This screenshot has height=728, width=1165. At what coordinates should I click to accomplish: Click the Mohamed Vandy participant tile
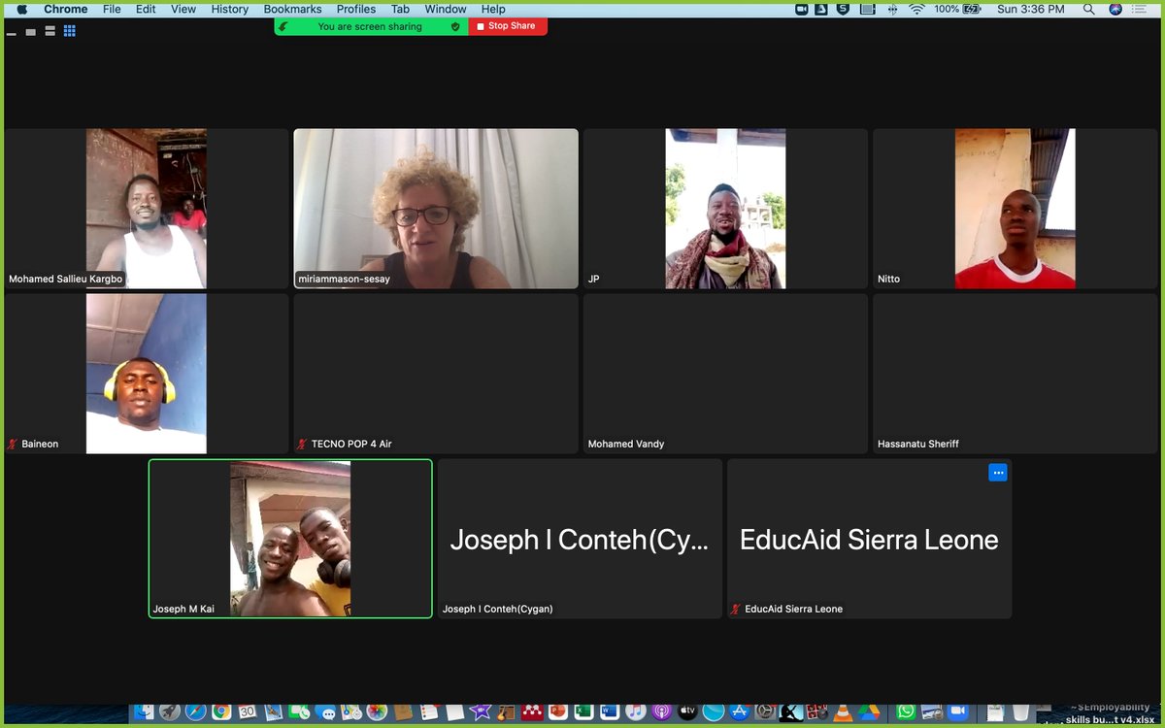coord(725,374)
